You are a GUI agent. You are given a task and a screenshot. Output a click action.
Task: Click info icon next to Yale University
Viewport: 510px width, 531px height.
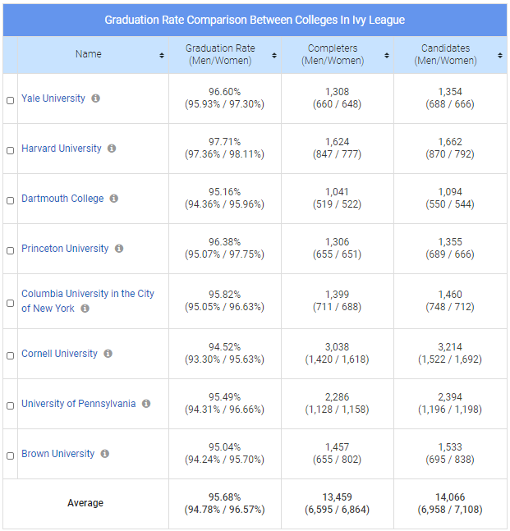pos(96,98)
